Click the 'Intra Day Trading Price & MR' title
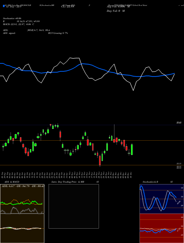This screenshot has width=184, height=243. point(68,182)
